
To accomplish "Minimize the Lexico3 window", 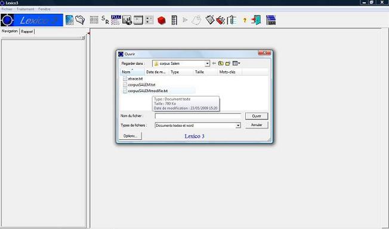I will [x=364, y=2].
